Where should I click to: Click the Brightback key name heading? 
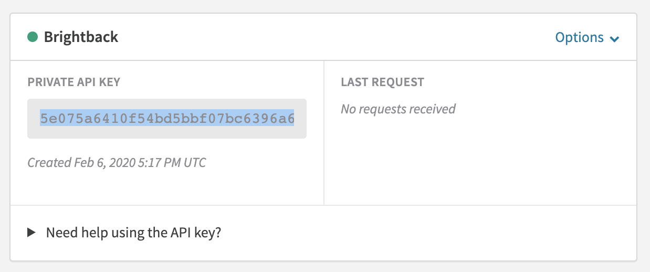pos(81,37)
